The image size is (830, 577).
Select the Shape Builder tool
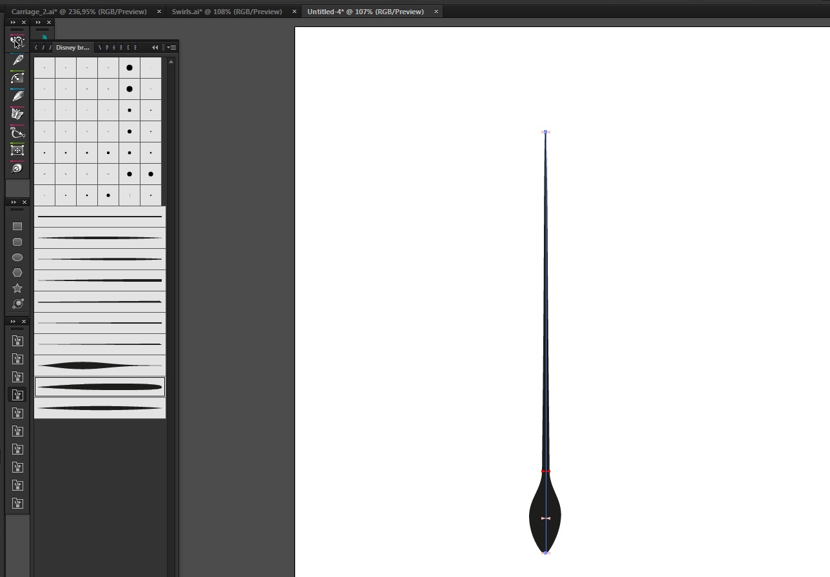(17, 42)
